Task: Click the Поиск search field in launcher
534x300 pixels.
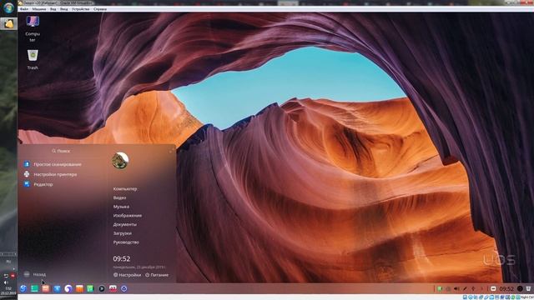Action: point(61,151)
